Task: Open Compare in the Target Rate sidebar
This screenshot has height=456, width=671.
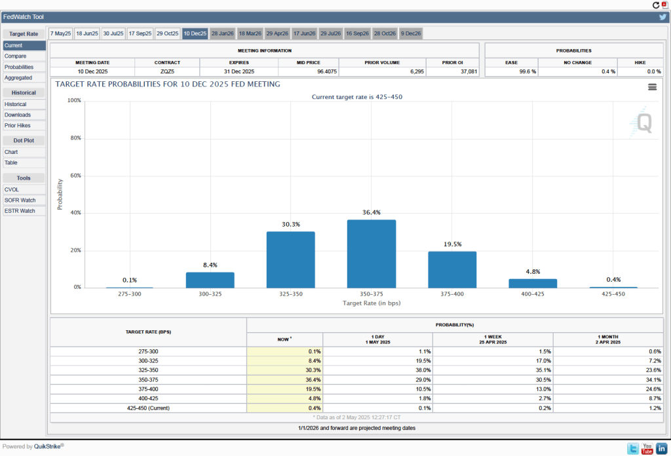Action: tap(16, 56)
